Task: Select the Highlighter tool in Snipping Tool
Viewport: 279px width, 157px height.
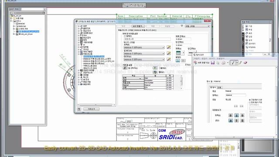Action: 241,63
